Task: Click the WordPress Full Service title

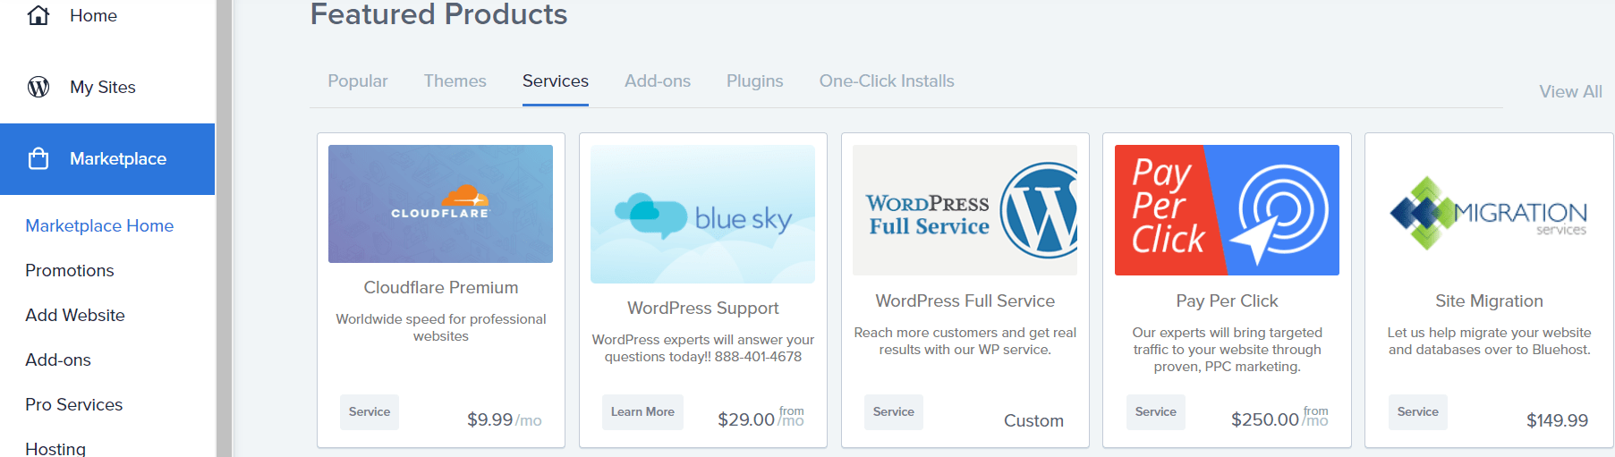Action: (965, 300)
